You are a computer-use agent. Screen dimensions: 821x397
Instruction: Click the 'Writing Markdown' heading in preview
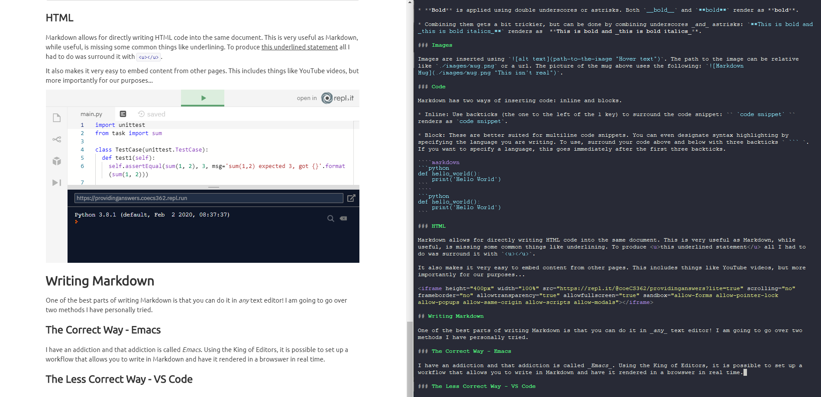click(100, 281)
